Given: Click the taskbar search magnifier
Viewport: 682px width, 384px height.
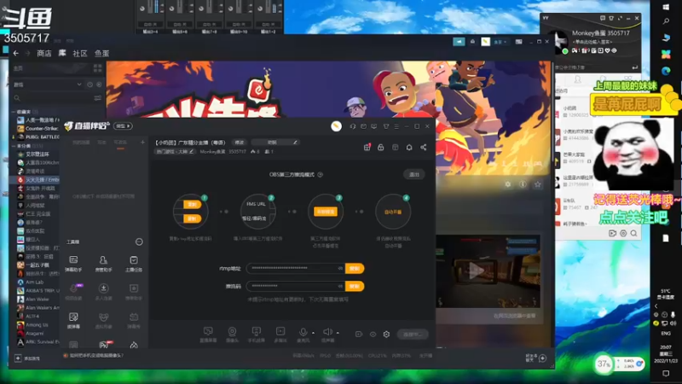Looking at the screenshot, I should click(666, 21).
